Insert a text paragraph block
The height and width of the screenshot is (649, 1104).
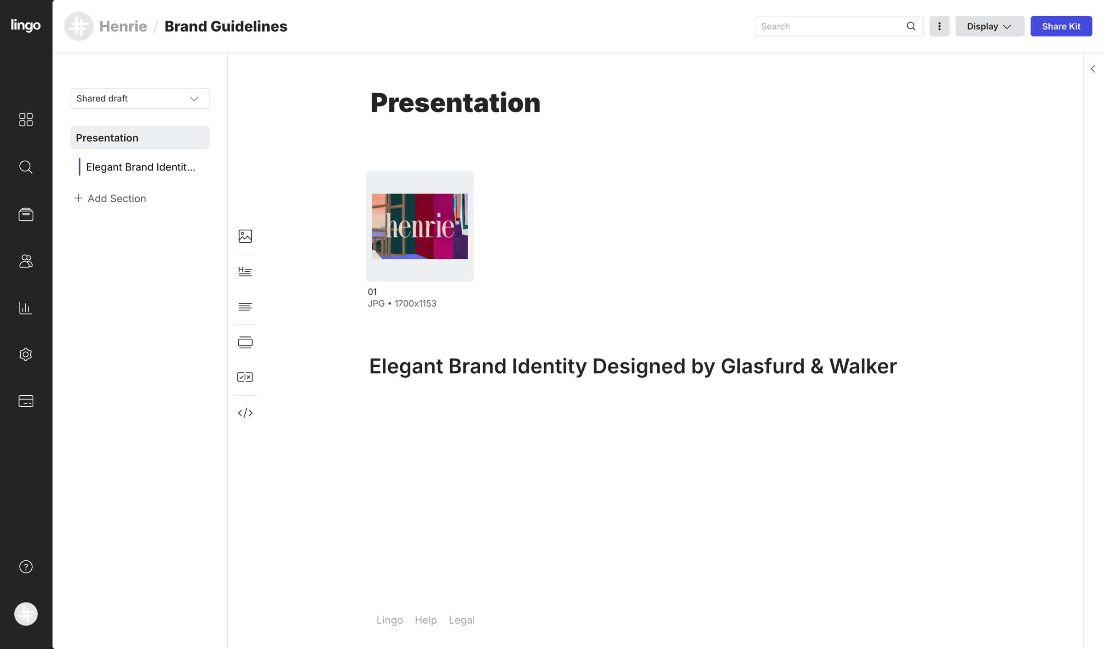tap(245, 307)
